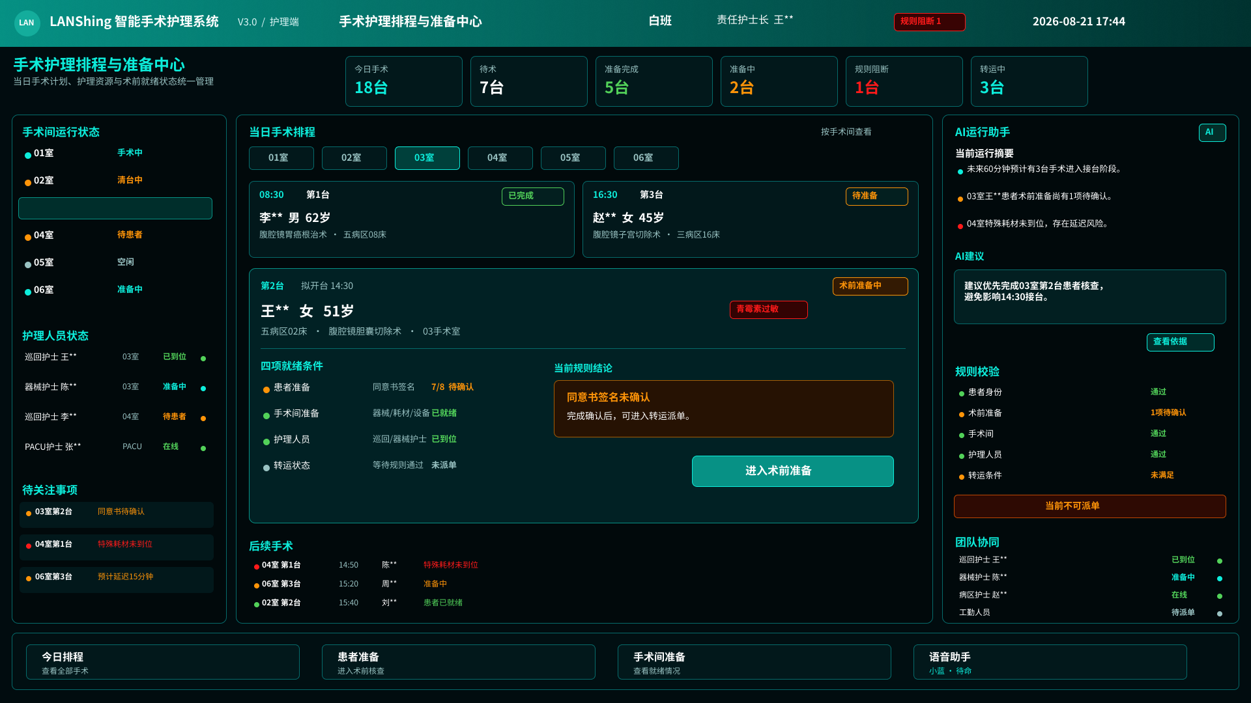Select the 06室 准备中 room row
This screenshot has width=1251, height=703.
tap(115, 290)
